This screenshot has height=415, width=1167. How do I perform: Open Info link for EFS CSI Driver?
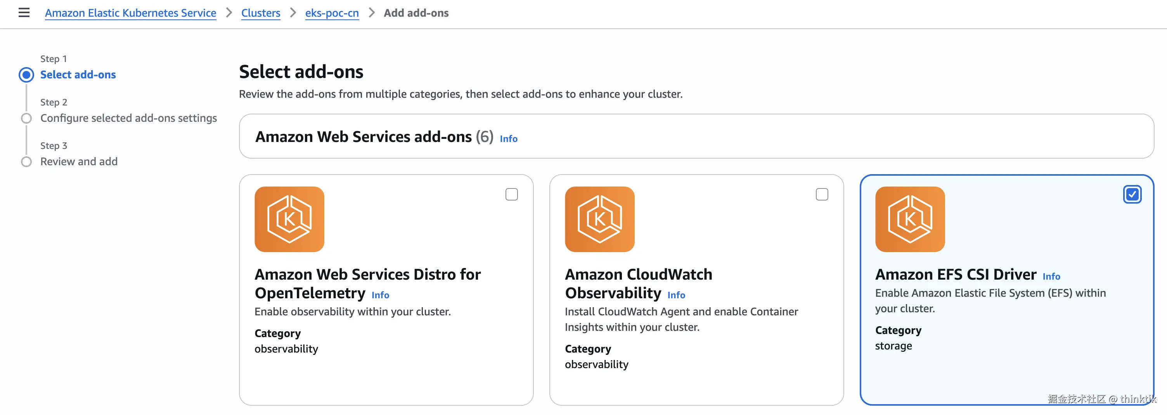coord(1051,277)
